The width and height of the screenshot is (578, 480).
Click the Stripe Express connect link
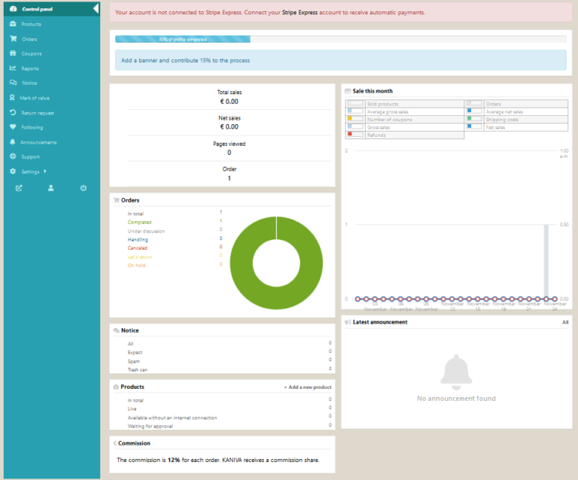coord(300,13)
